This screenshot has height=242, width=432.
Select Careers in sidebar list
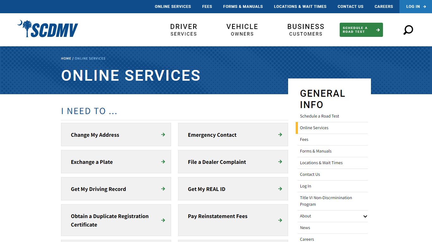[307, 239]
